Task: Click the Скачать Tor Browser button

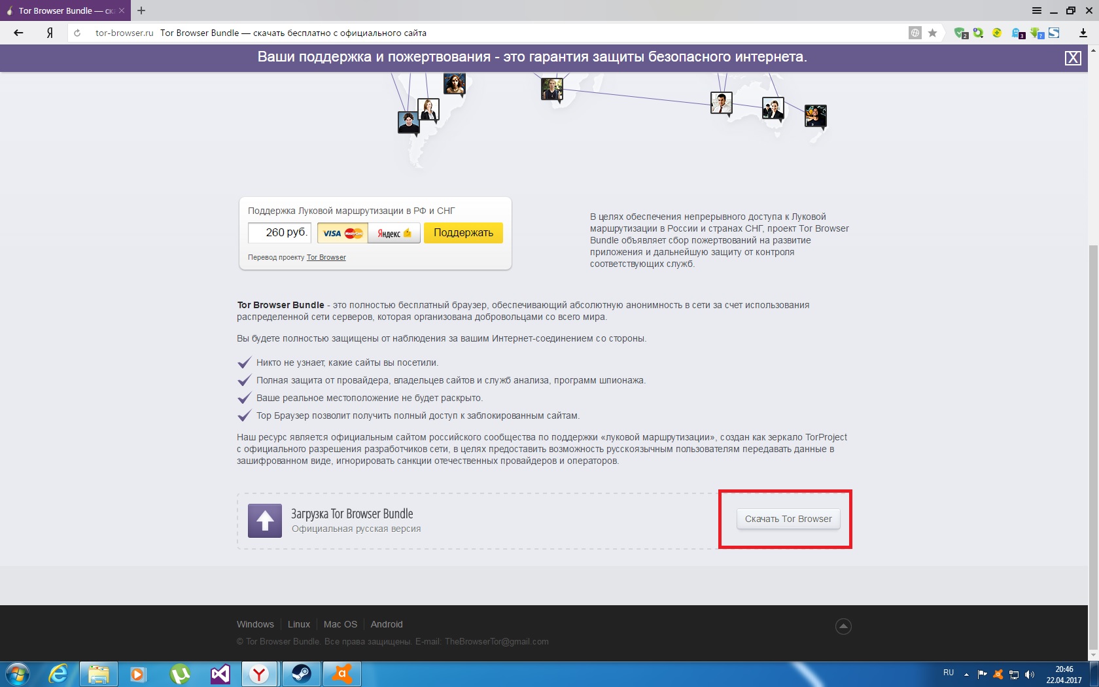Action: point(788,519)
